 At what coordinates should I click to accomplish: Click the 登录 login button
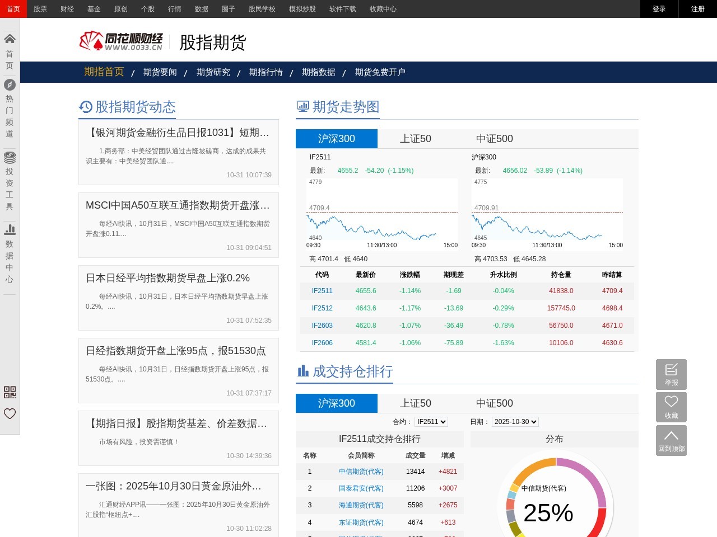pos(659,9)
